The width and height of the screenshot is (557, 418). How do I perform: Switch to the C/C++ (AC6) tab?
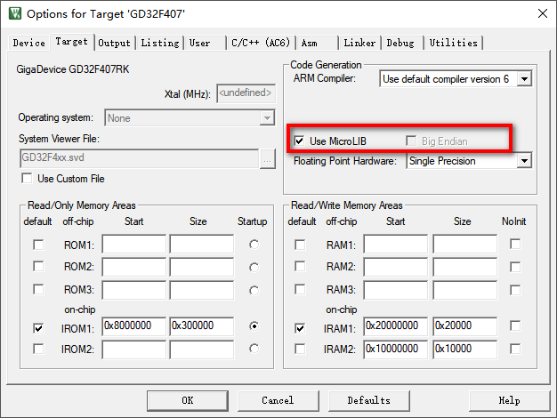(x=261, y=43)
